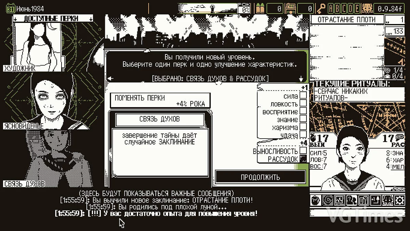Click the log message about повышения уровня
Screen dimensions: 410x231
pos(156,214)
